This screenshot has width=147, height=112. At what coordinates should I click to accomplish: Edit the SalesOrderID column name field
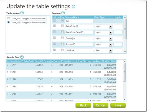[x=79, y=26]
